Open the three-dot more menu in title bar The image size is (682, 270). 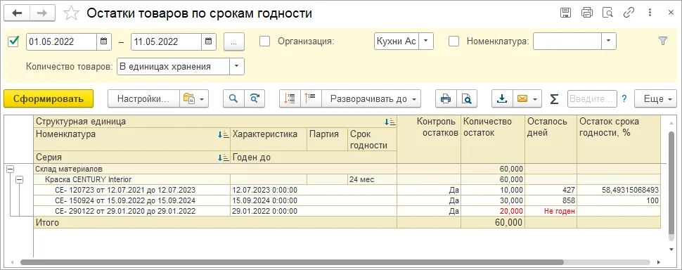(650, 13)
